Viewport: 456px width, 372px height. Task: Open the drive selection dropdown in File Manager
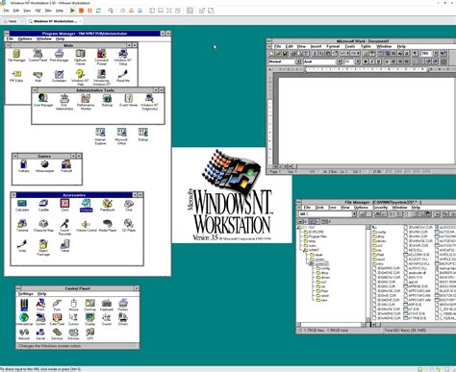point(354,213)
